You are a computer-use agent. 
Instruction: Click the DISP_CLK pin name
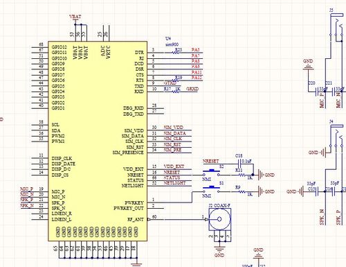pyautogui.click(x=62, y=158)
